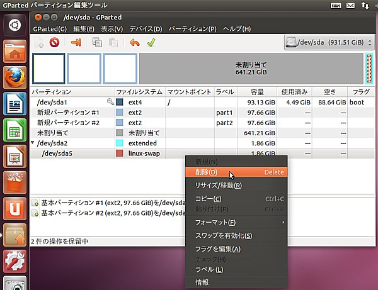Sort by the 空き column header
The height and width of the screenshot is (290, 378).
(329, 92)
